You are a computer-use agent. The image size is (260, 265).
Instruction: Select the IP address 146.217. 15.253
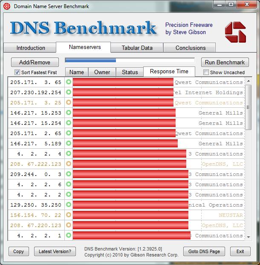pos(36,113)
